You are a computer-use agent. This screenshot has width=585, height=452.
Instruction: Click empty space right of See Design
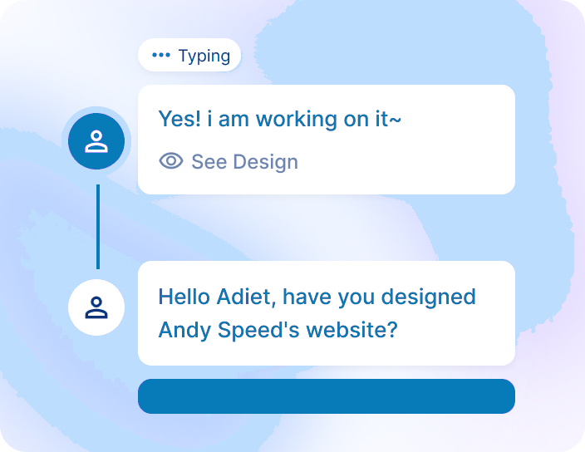407,161
